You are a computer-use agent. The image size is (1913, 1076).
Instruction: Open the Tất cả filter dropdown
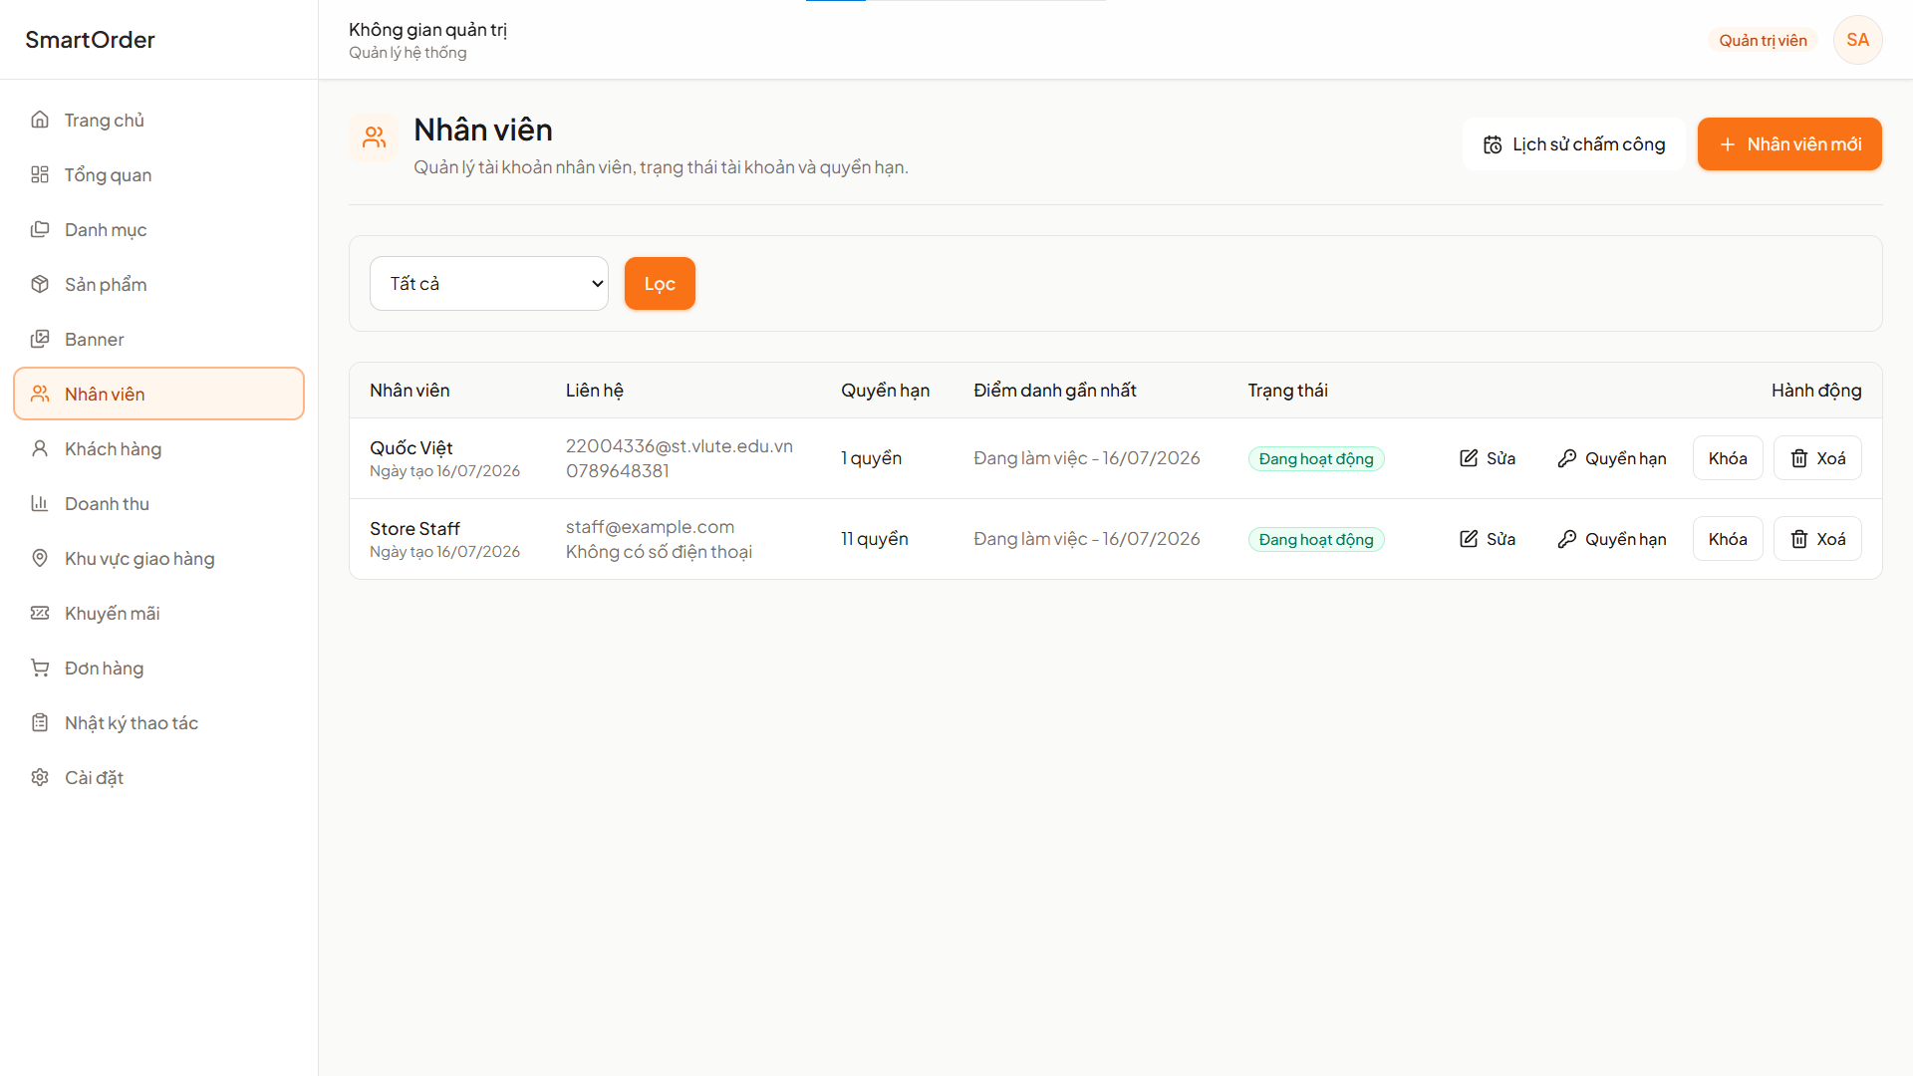click(x=489, y=284)
